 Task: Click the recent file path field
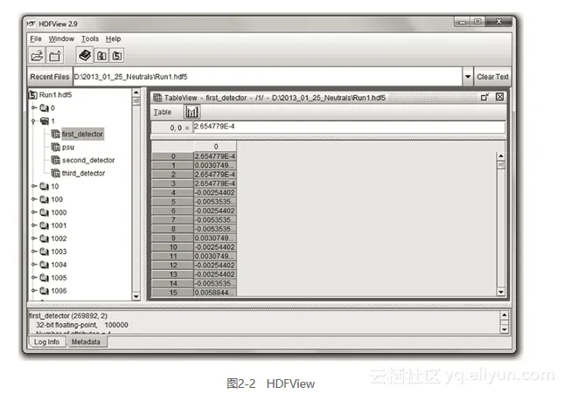pos(268,77)
